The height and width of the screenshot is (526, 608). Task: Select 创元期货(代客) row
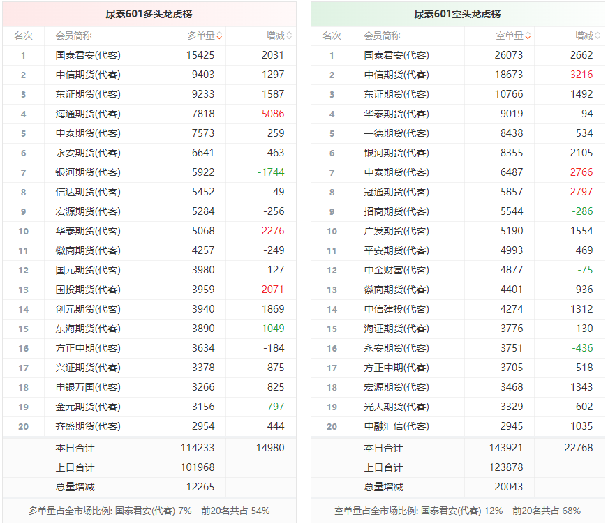pos(149,309)
